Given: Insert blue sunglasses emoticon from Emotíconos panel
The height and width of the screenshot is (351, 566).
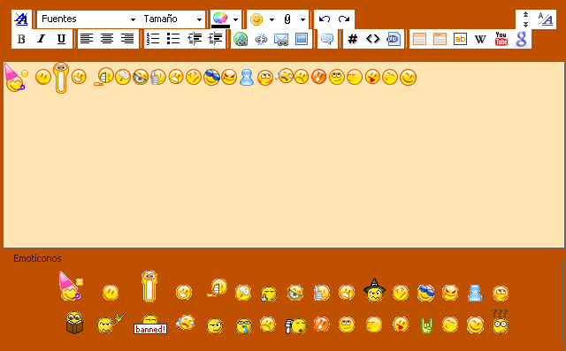Looking at the screenshot, I should tap(425, 293).
